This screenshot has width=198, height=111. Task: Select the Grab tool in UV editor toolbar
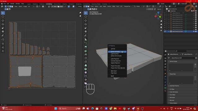pos(3,44)
